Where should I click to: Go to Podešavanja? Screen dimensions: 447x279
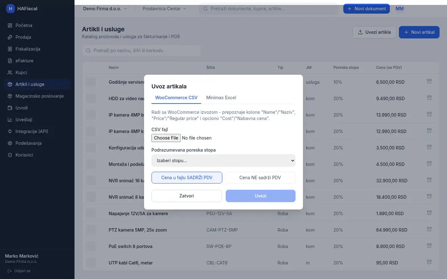click(x=37, y=143)
